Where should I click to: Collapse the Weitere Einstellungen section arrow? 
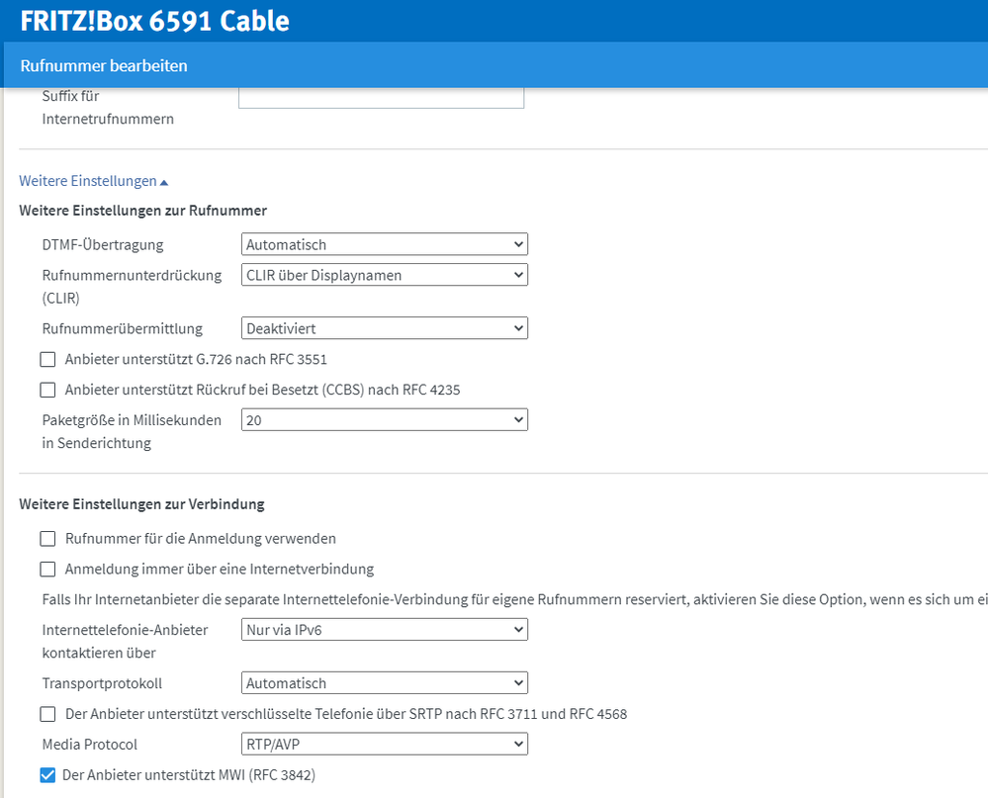(x=165, y=180)
